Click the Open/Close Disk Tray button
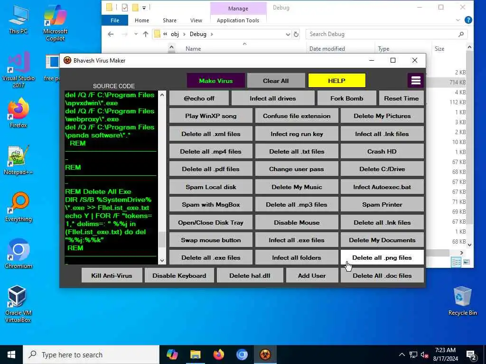This screenshot has width=486, height=364. pos(211,222)
